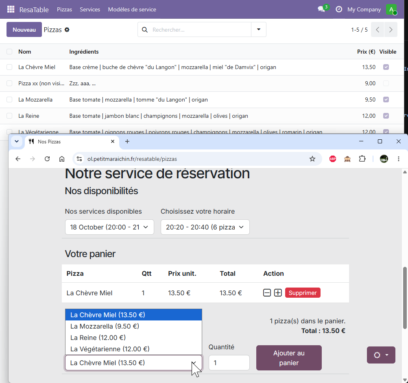
Task: Open the Adblock Plus extension icon
Action: (332, 159)
